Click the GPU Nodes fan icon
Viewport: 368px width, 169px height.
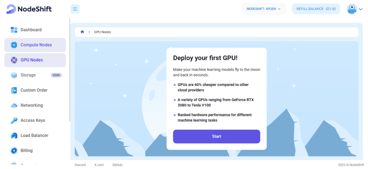[14, 60]
